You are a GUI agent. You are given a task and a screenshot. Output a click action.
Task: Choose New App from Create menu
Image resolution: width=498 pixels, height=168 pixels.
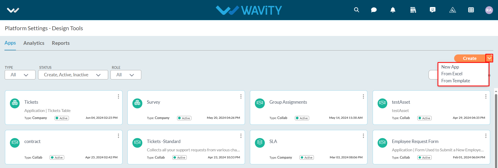click(450, 67)
